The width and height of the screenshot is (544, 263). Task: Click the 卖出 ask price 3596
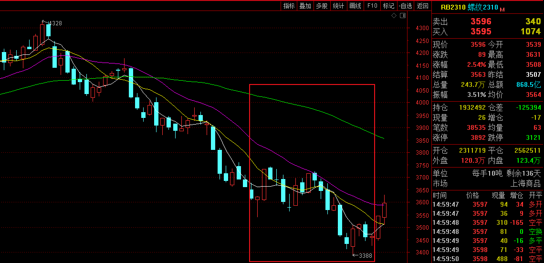(481, 21)
